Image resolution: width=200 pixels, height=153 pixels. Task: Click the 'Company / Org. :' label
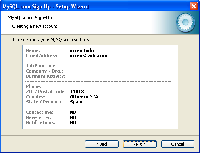[x=45, y=71]
